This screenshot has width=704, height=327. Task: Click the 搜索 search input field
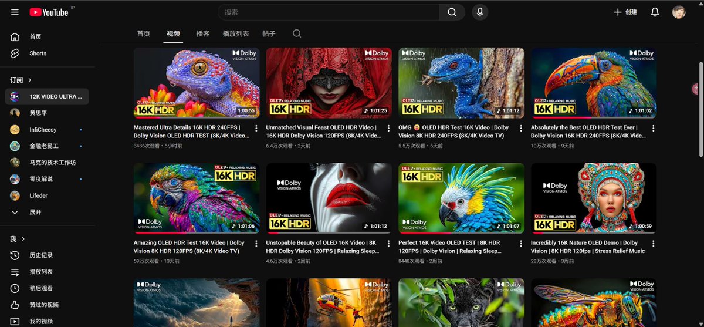point(329,12)
